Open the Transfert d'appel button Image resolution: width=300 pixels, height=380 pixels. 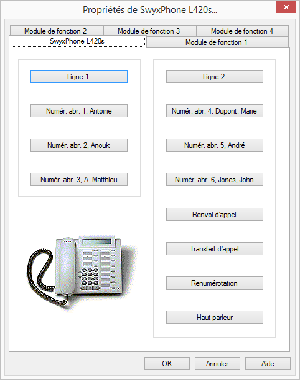coord(215,248)
